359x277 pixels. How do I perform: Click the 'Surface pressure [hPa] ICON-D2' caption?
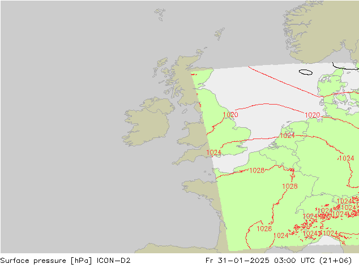pyautogui.click(x=65, y=261)
